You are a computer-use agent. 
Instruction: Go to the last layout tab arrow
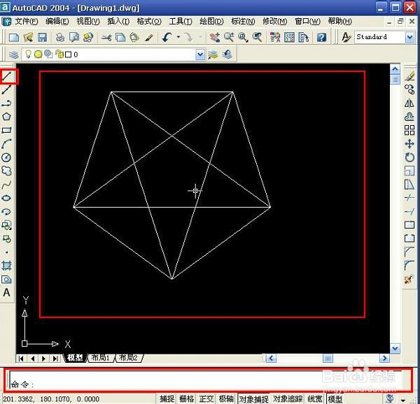click(55, 359)
